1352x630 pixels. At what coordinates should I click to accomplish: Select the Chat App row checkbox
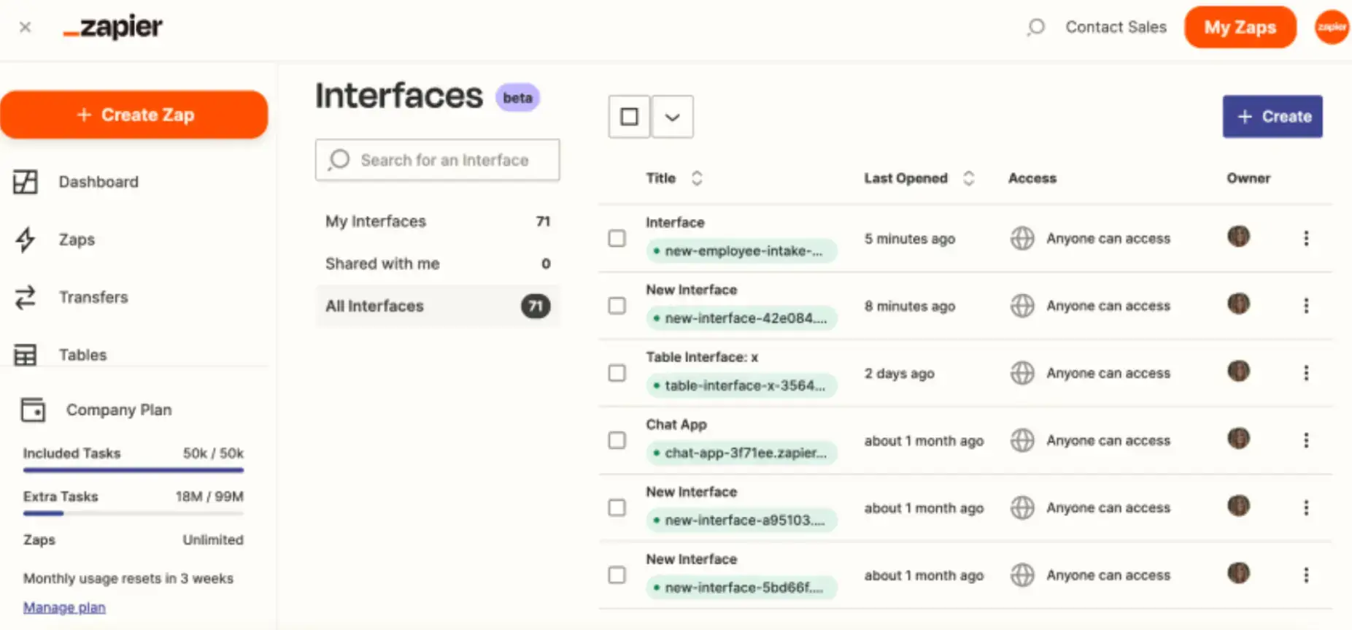[x=617, y=440]
